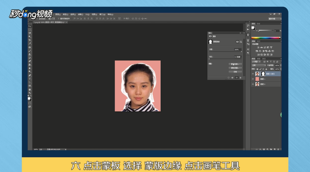Screen dimensions: 310x172
Task: Select the Clone Stamp tool
Action: 30,54
